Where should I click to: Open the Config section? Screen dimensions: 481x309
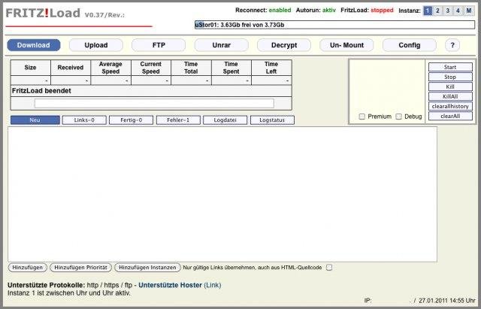409,45
